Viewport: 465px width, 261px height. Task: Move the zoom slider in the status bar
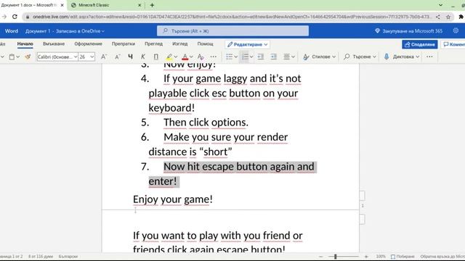[x=336, y=257]
